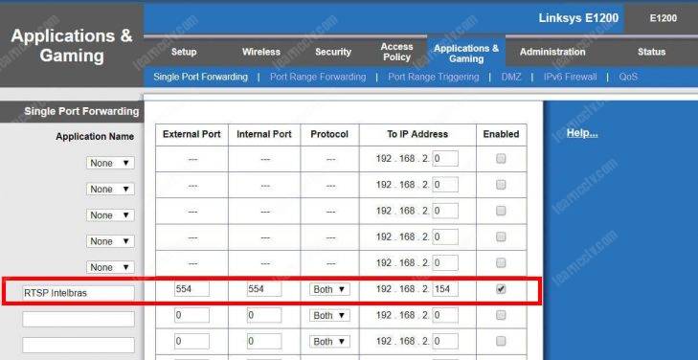The image size is (698, 360).
Task: Open the Setup tab
Action: click(184, 52)
